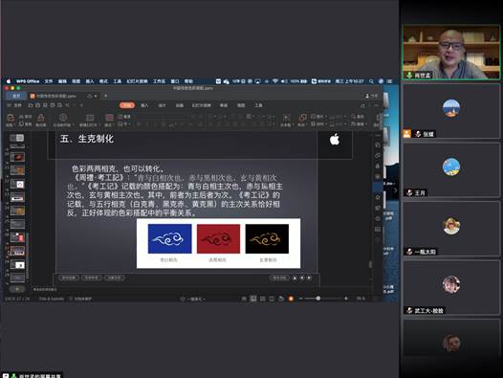This screenshot has height=378, width=503.
Task: Expand the notes dropdown in status bar center
Action: tap(193, 299)
